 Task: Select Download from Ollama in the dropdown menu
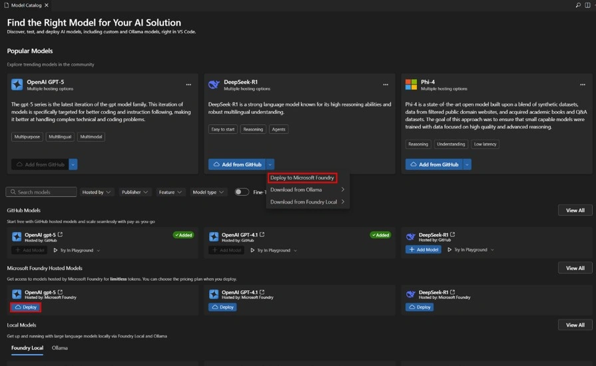click(x=307, y=190)
